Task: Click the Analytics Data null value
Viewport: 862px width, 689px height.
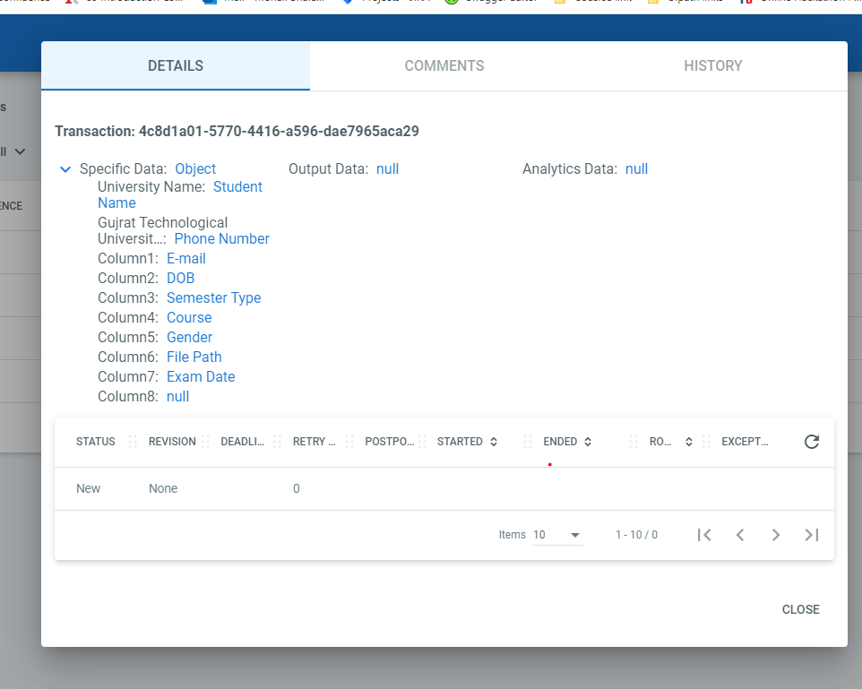Action: pos(636,168)
